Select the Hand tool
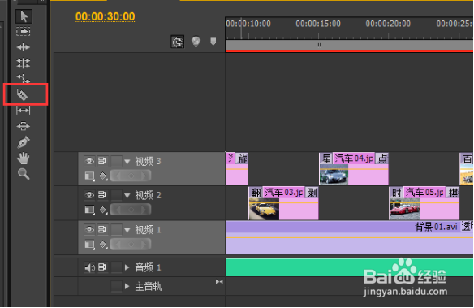Viewport: 474px width, 308px height. tap(24, 158)
